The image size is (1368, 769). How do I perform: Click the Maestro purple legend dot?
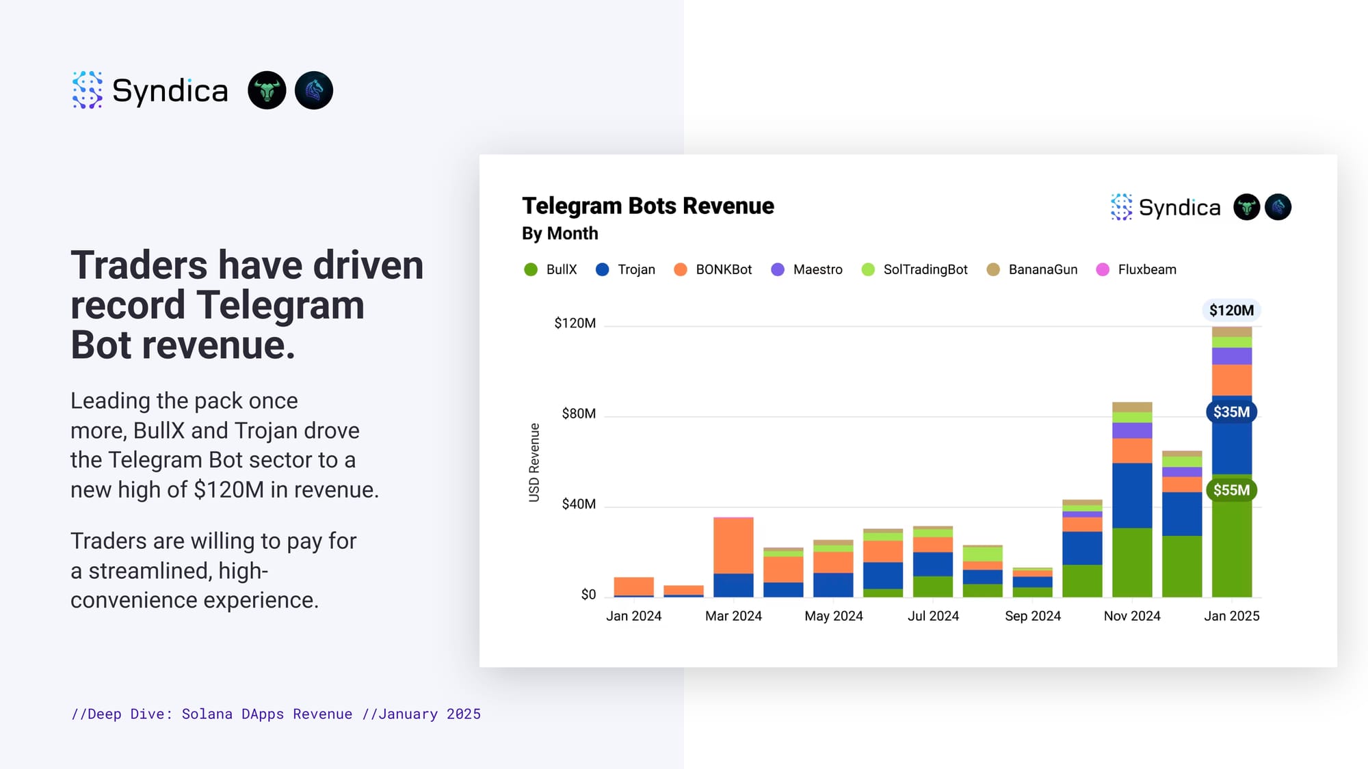point(778,269)
